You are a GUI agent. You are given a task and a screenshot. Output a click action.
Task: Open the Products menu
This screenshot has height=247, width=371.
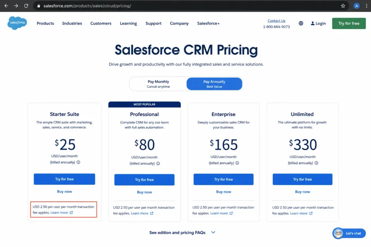click(45, 24)
